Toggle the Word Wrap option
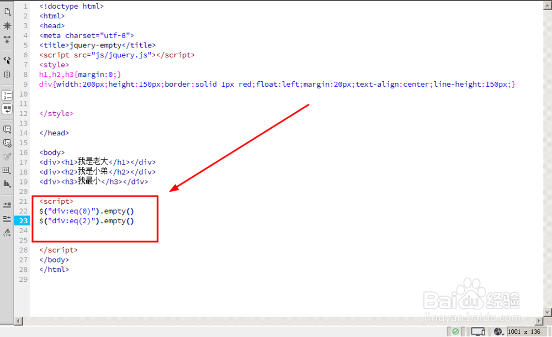 coord(7,109)
